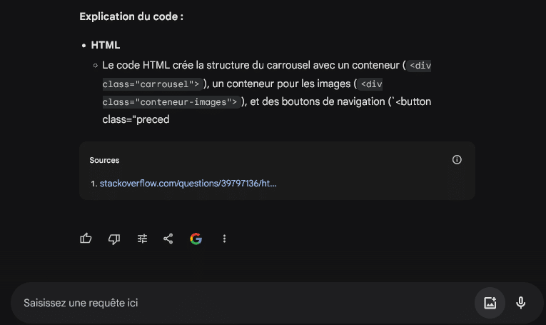The image size is (546, 325).
Task: Click the class="carrousel"> code snippet
Action: coord(152,84)
